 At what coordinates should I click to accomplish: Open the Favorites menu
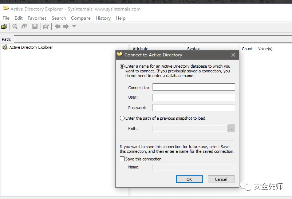point(37,18)
